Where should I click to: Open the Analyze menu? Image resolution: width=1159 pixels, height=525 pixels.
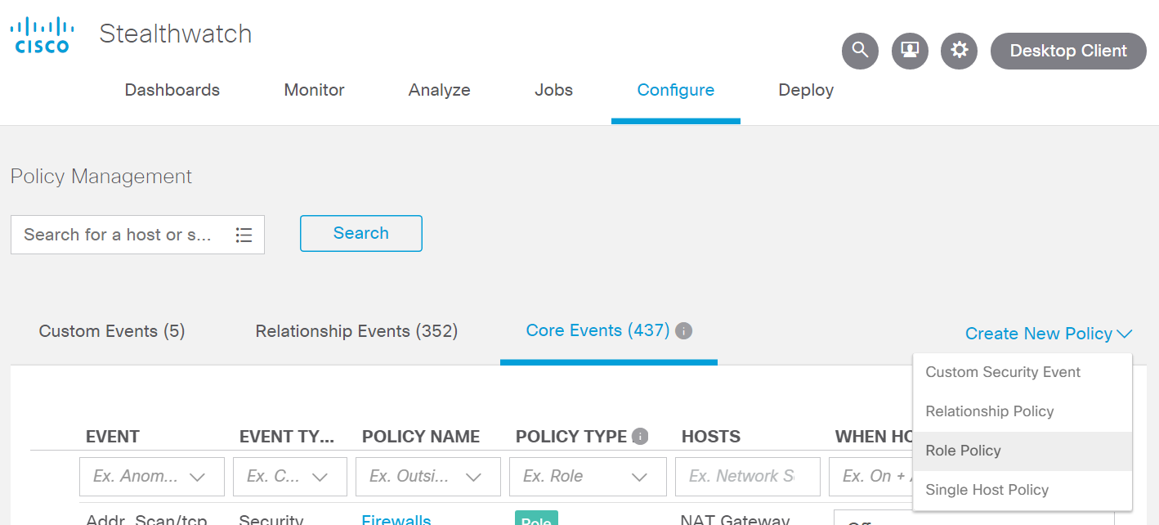pyautogui.click(x=440, y=90)
